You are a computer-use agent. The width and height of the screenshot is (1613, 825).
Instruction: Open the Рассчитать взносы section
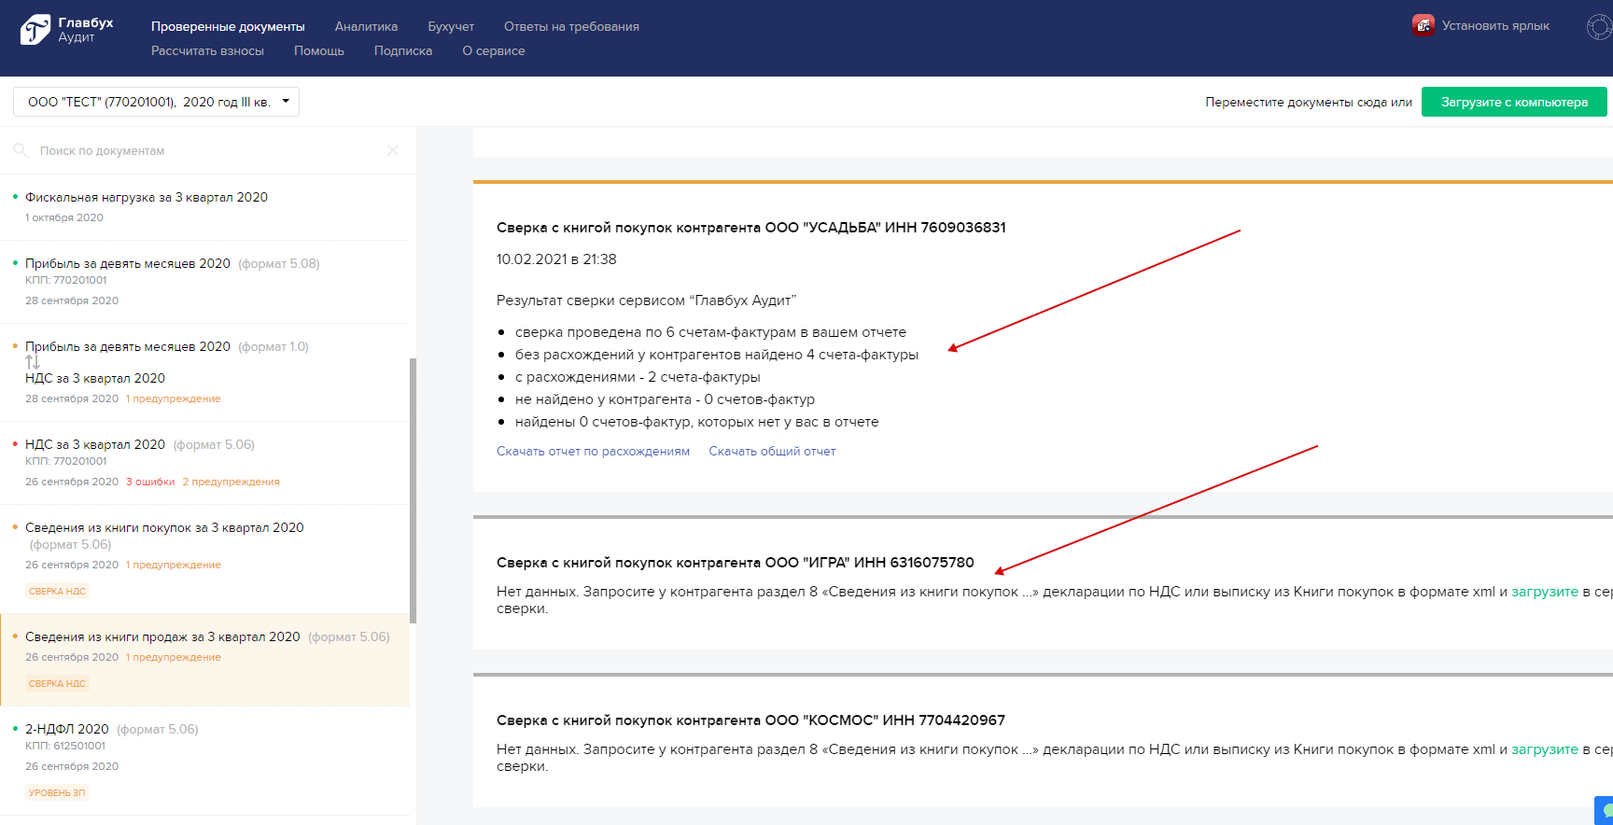(207, 50)
